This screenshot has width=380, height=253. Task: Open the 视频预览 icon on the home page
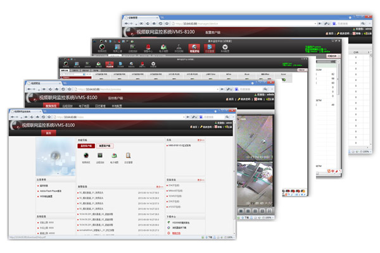[x=85, y=156]
